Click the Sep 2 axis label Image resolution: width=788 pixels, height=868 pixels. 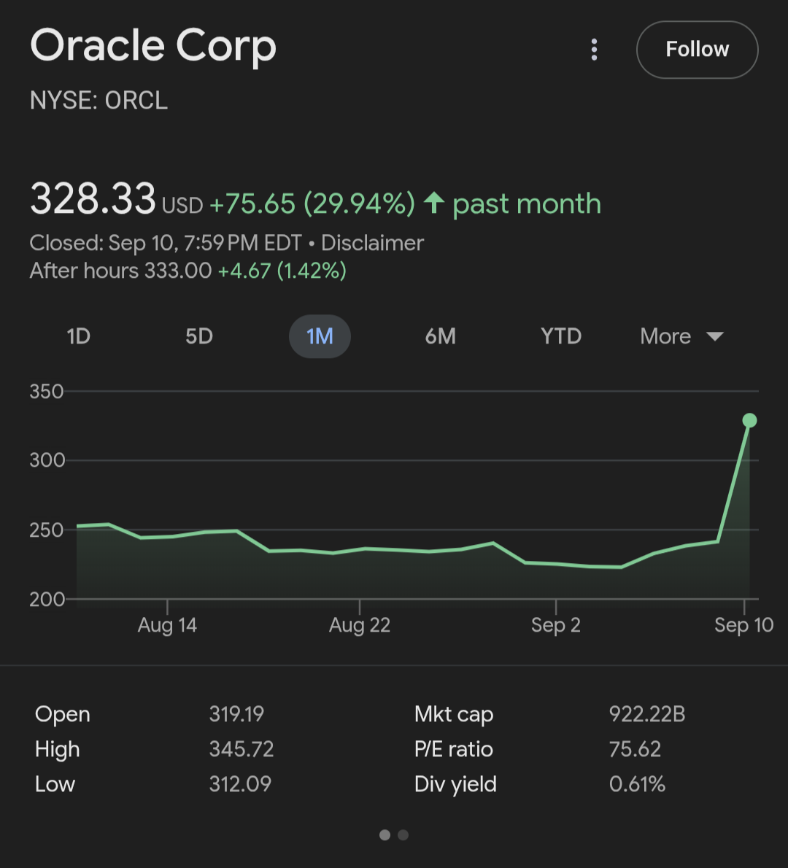556,625
